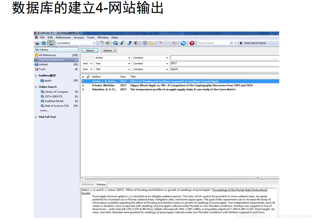Click the Quick Search box

point(214,43)
